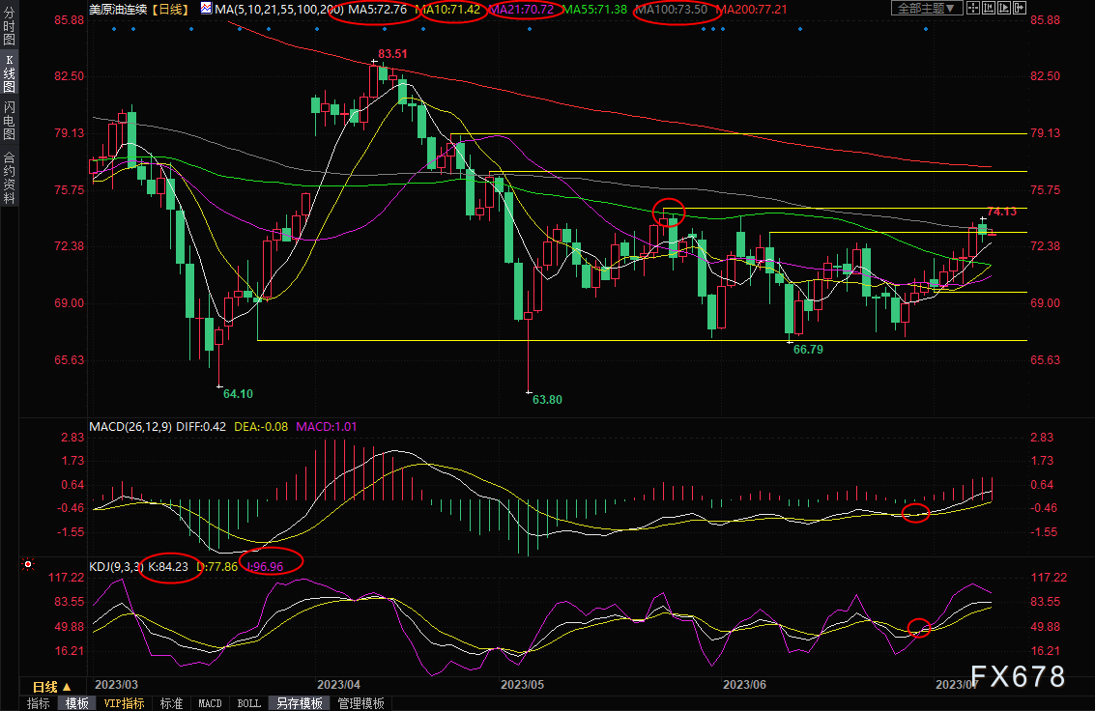The height and width of the screenshot is (711, 1095).
Task: Click the blue event dot nearest 83.51 peak
Action: (x=384, y=29)
